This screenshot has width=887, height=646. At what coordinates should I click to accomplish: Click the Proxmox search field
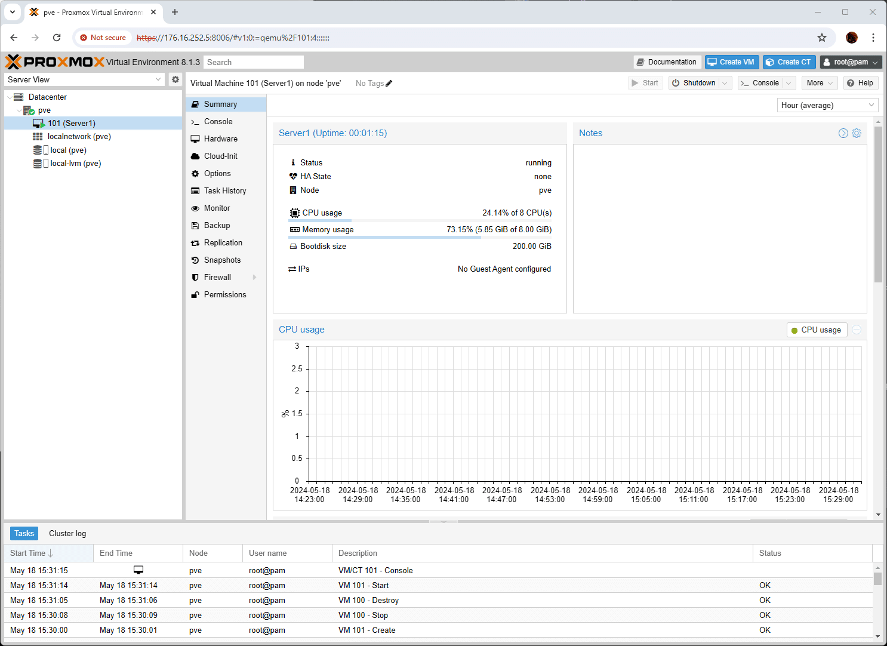[253, 62]
